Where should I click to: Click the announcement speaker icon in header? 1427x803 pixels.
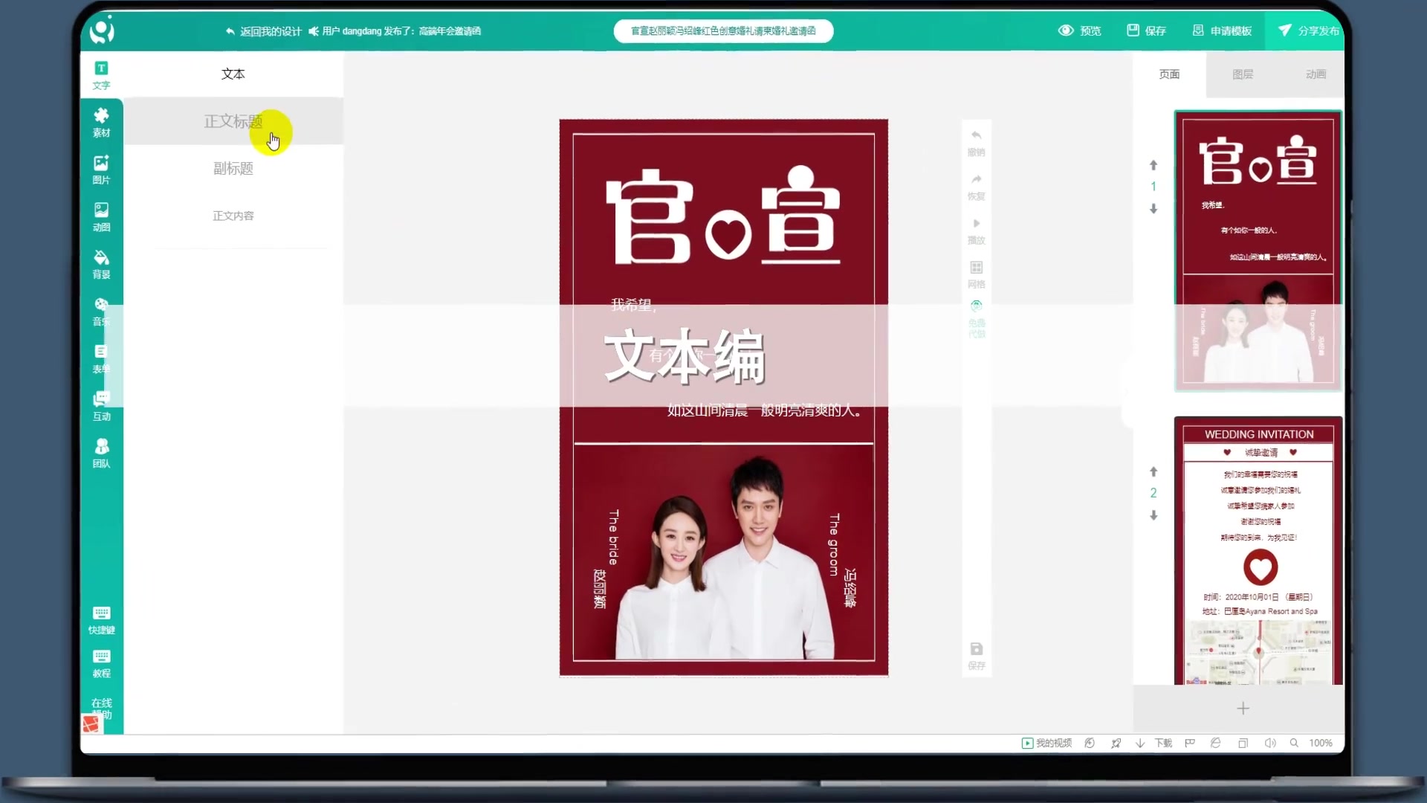314,31
